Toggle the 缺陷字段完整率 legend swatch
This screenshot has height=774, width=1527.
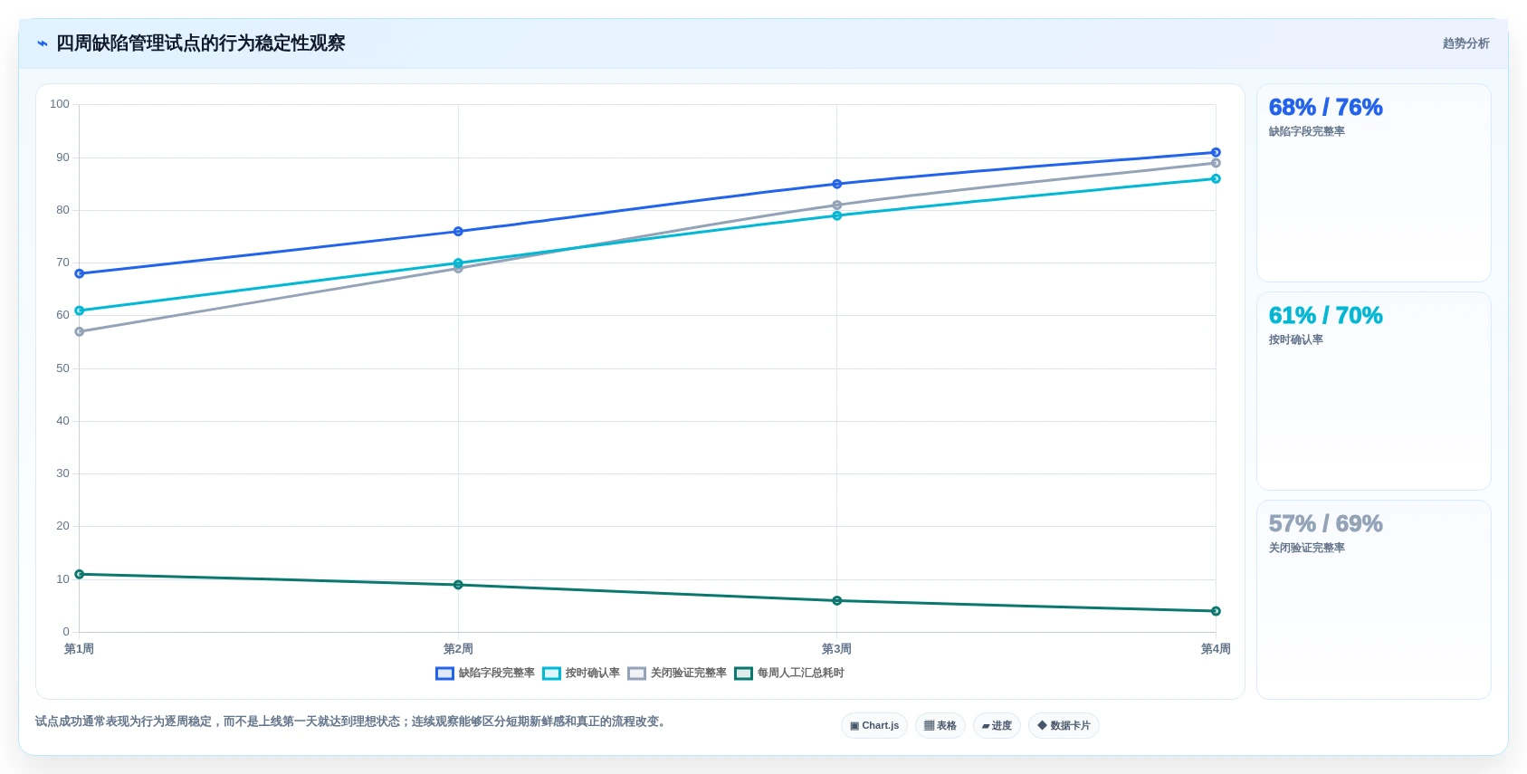coord(444,674)
